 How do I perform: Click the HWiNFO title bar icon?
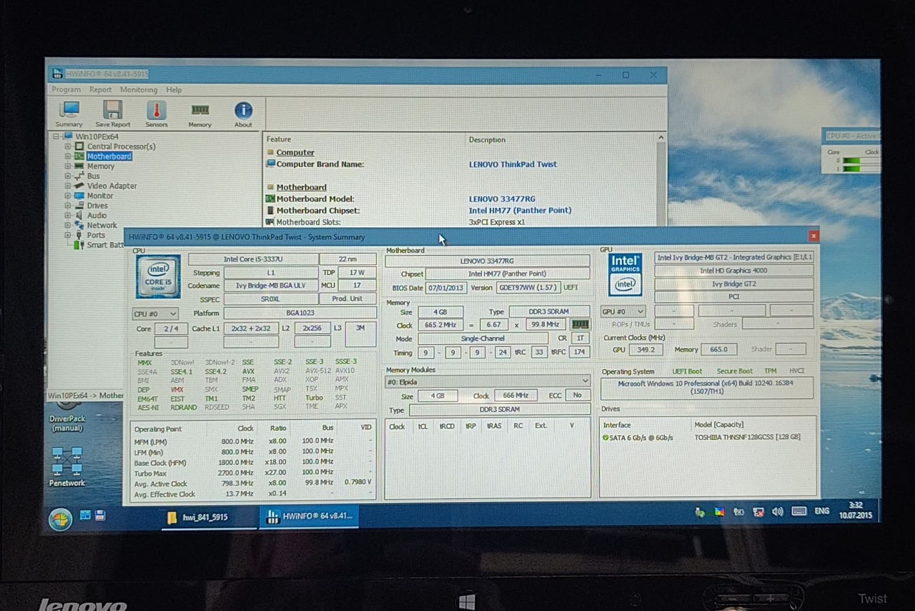click(57, 74)
